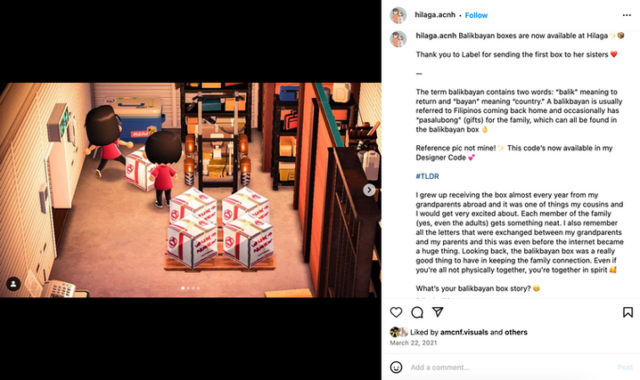Follow the hilaga.acnh account
The image size is (640, 380).
476,15
